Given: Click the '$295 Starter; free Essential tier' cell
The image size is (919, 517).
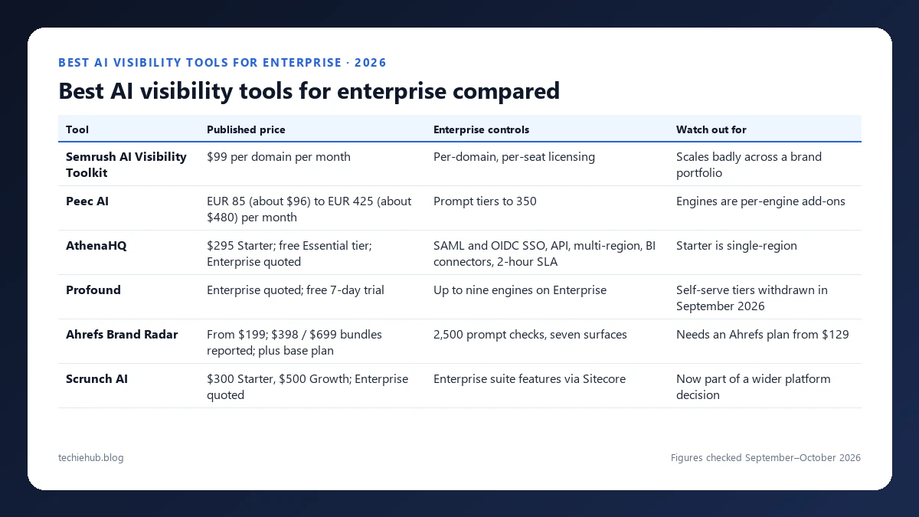Looking at the screenshot, I should [x=289, y=254].
